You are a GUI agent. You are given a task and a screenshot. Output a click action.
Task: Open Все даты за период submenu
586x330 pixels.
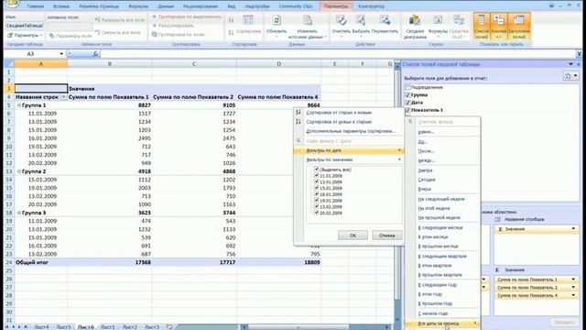tap(442, 324)
